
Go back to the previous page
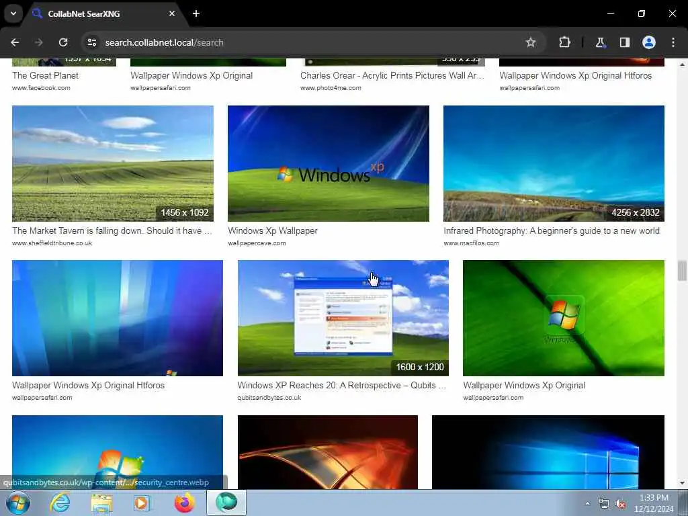[15, 42]
